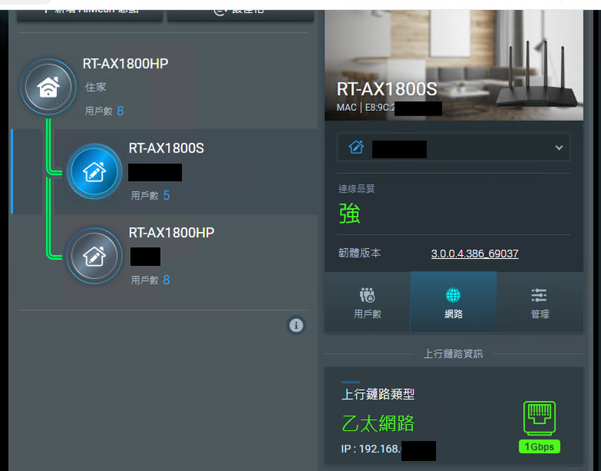Click the globe icon on 網路 tab
This screenshot has width=601, height=471.
[453, 295]
